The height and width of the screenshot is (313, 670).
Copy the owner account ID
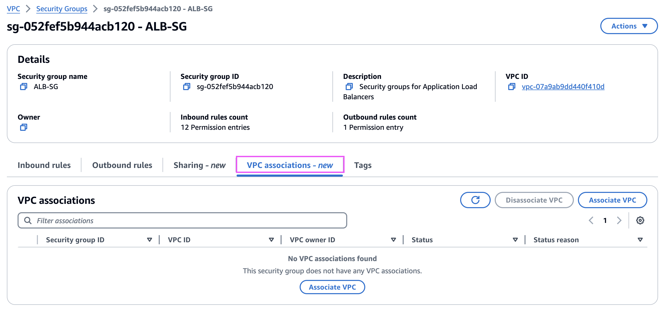(23, 127)
